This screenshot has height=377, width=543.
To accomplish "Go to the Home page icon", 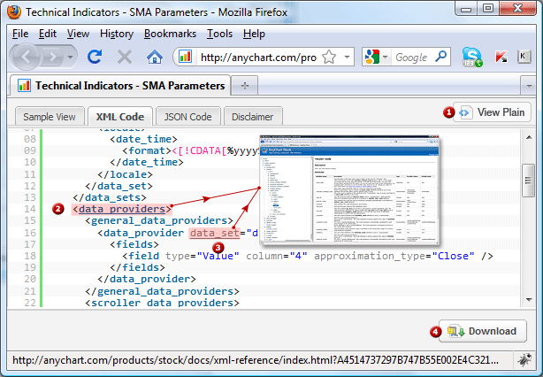I will click(155, 57).
